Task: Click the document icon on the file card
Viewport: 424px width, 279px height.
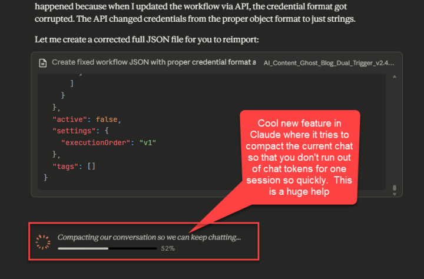Action: coord(42,62)
